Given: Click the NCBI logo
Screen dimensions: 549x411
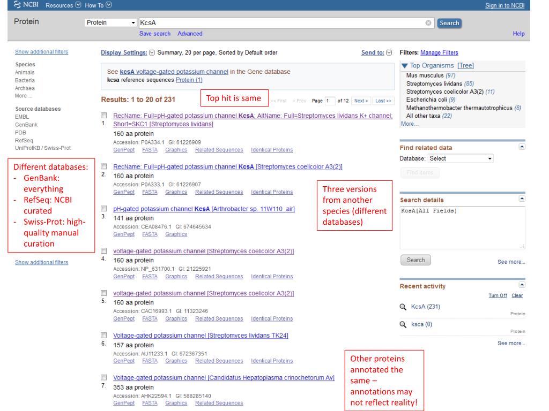Looking at the screenshot, I should pyautogui.click(x=26, y=5).
